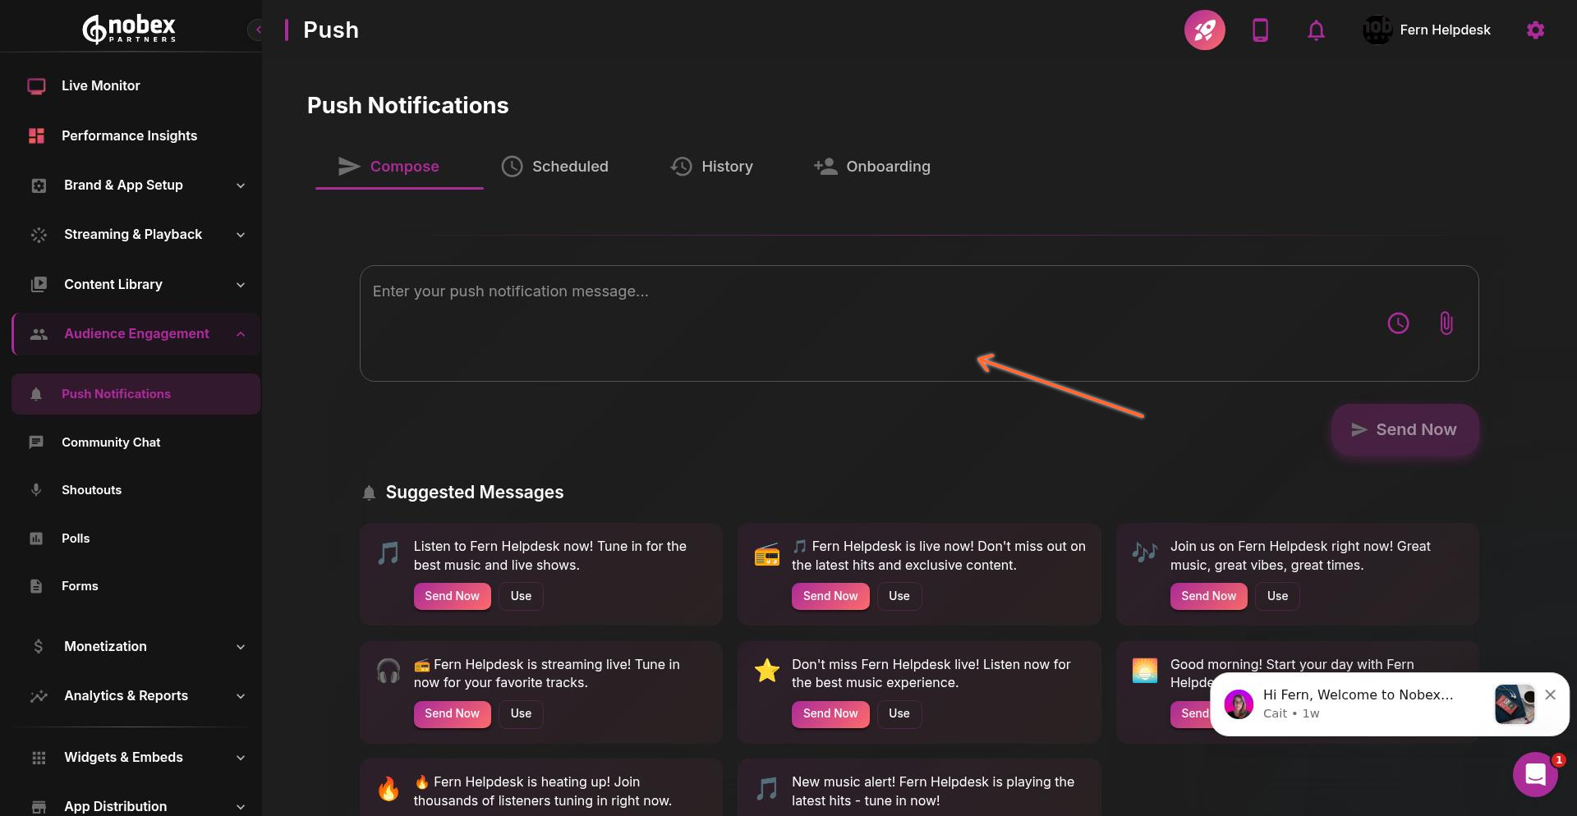Open the Onboarding tab
Screen dimensions: 1577x816
872,167
